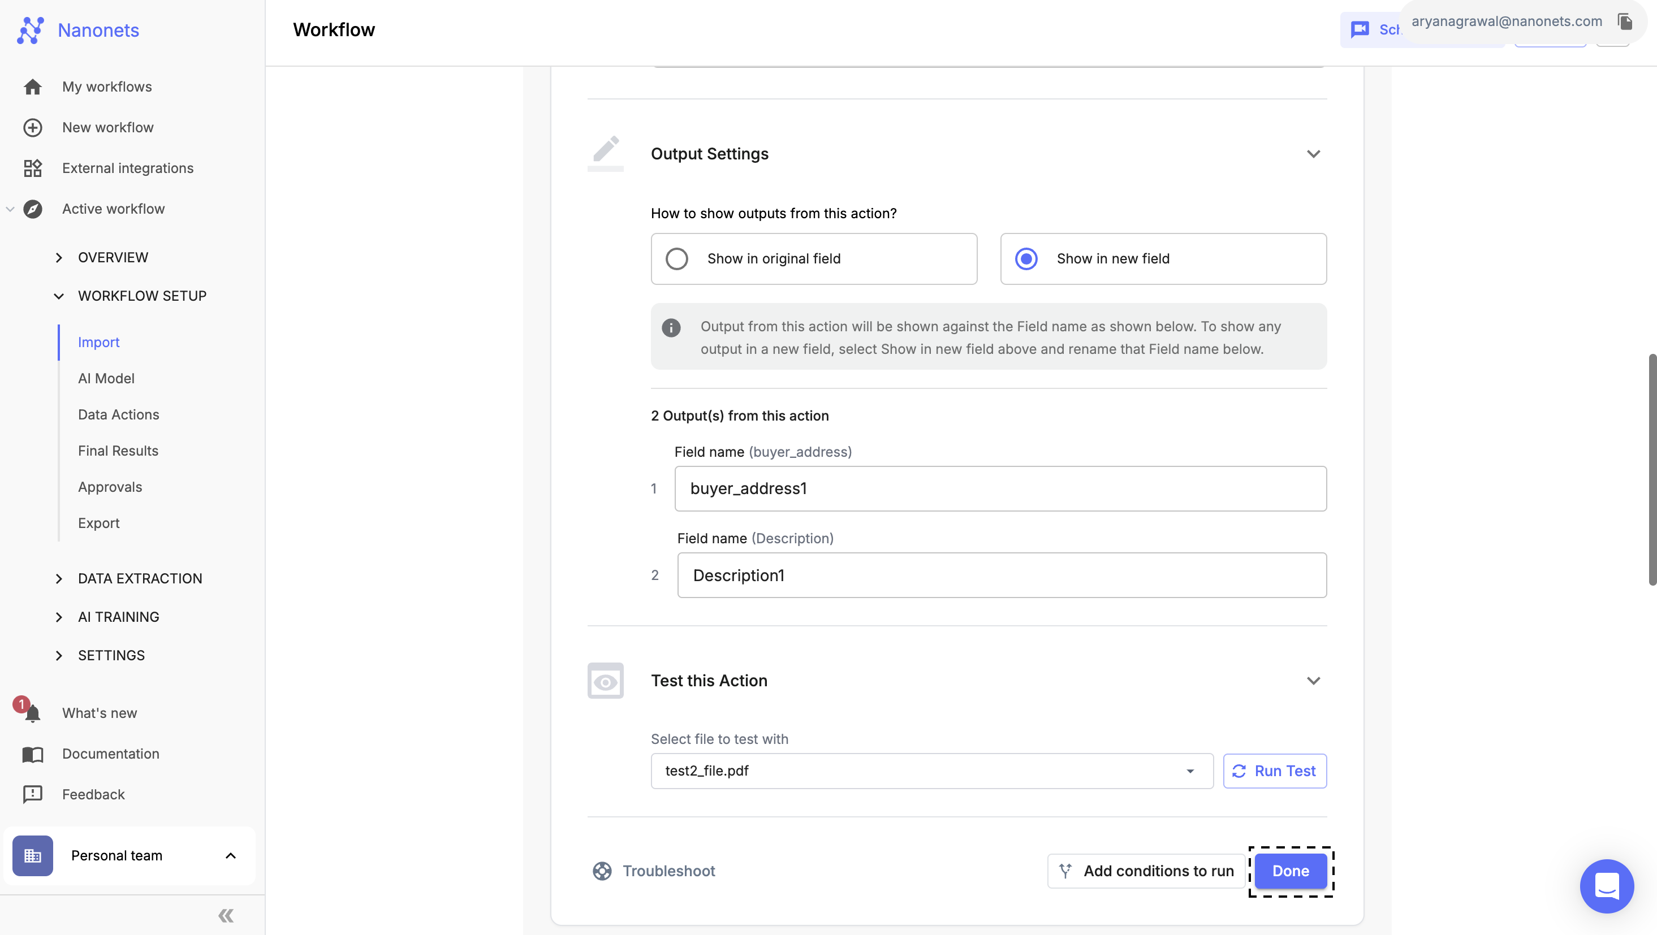1657x935 pixels.
Task: Click the info icon in output notice
Action: pyautogui.click(x=671, y=328)
